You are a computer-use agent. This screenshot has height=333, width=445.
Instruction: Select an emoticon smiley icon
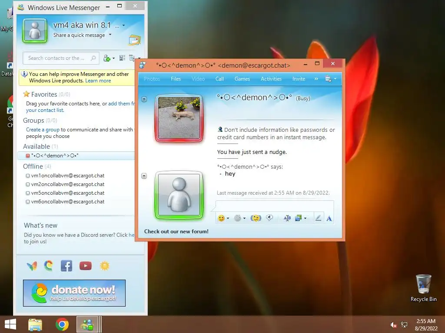coord(221,218)
